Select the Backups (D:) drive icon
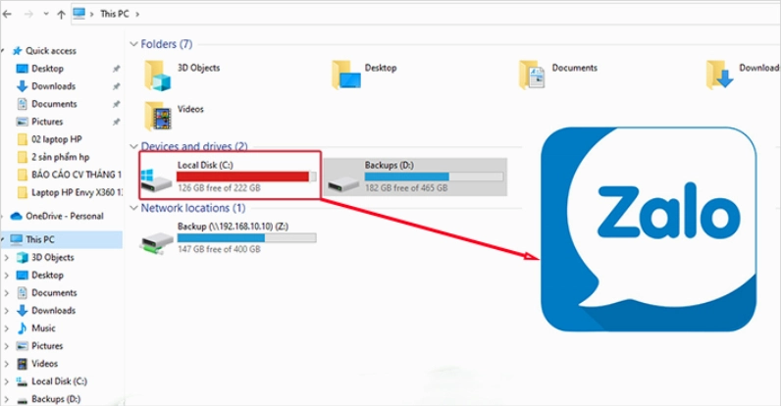 [x=343, y=178]
